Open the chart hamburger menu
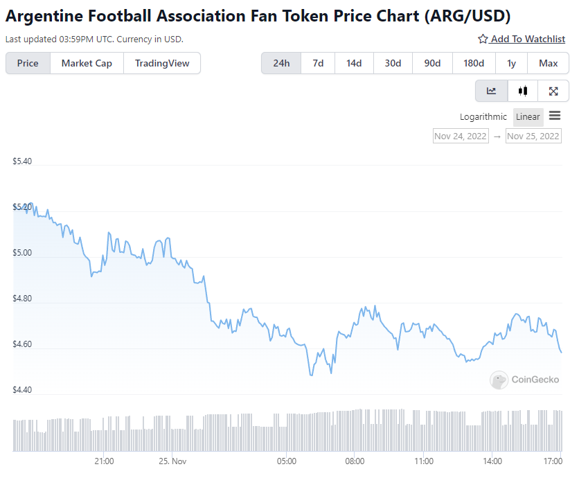 point(555,116)
